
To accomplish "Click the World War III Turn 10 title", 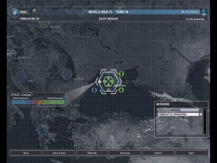I will pyautogui.click(x=108, y=12).
